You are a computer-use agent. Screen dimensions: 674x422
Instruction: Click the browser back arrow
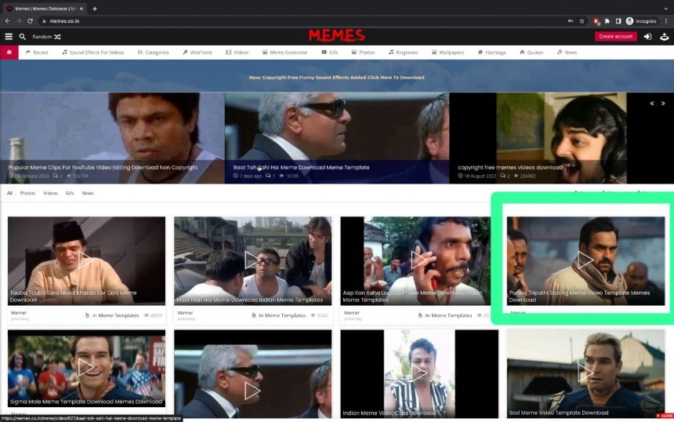coord(7,20)
